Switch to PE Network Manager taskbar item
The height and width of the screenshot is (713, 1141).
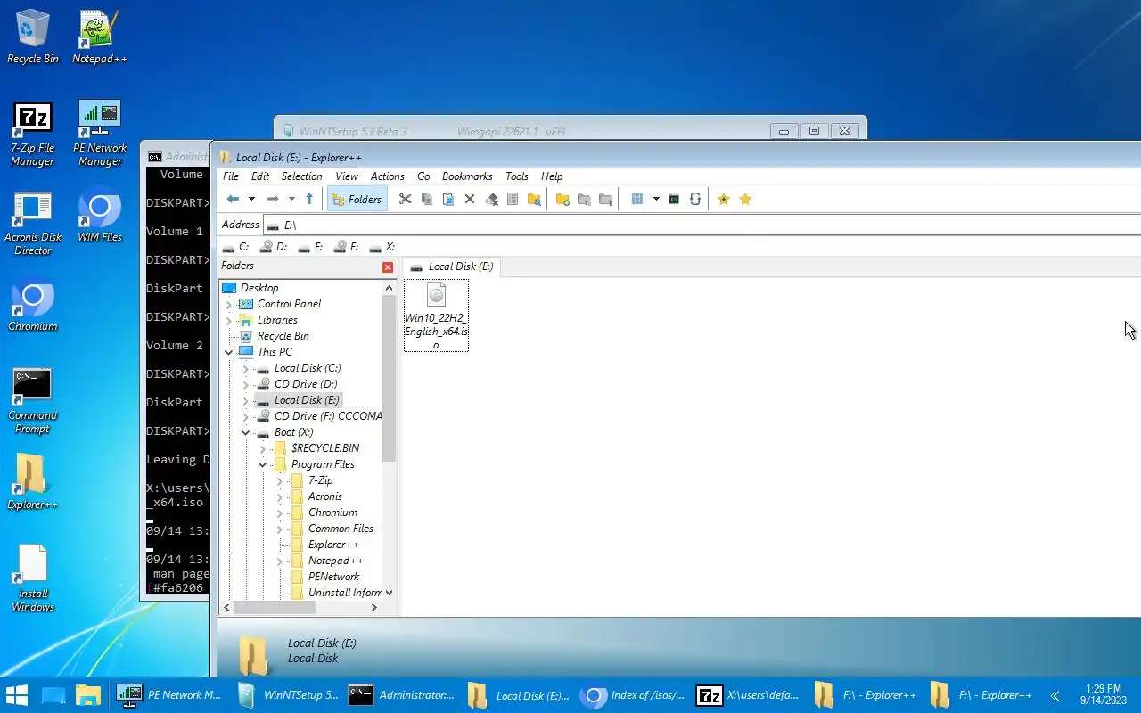coord(168,695)
